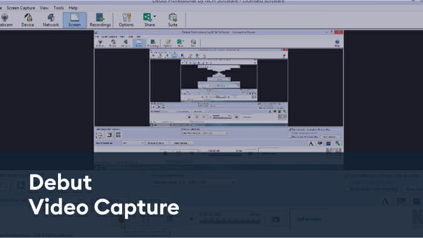Click video effects icon right of color adjustments icon in preview
The width and height of the screenshot is (423, 238).
pos(329,143)
